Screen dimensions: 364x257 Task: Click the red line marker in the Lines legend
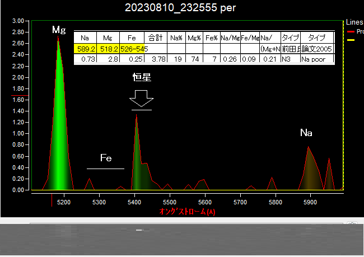tap(351, 31)
